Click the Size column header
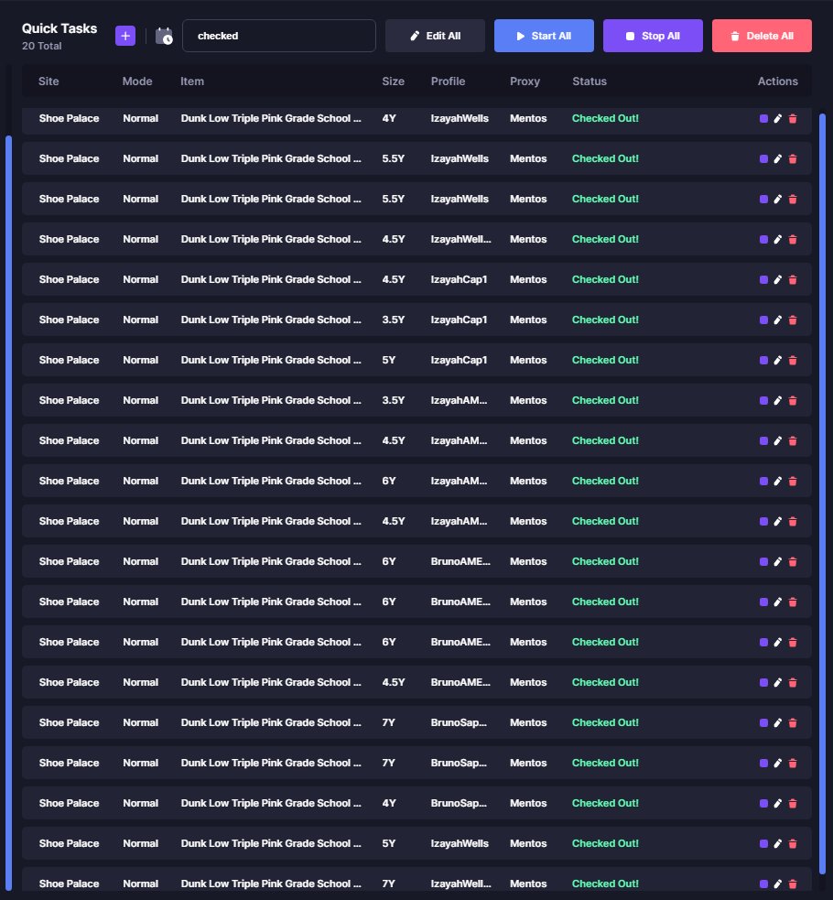Image resolution: width=833 pixels, height=900 pixels. (393, 81)
